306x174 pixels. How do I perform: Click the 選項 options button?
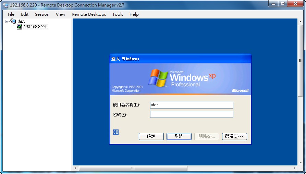234,136
